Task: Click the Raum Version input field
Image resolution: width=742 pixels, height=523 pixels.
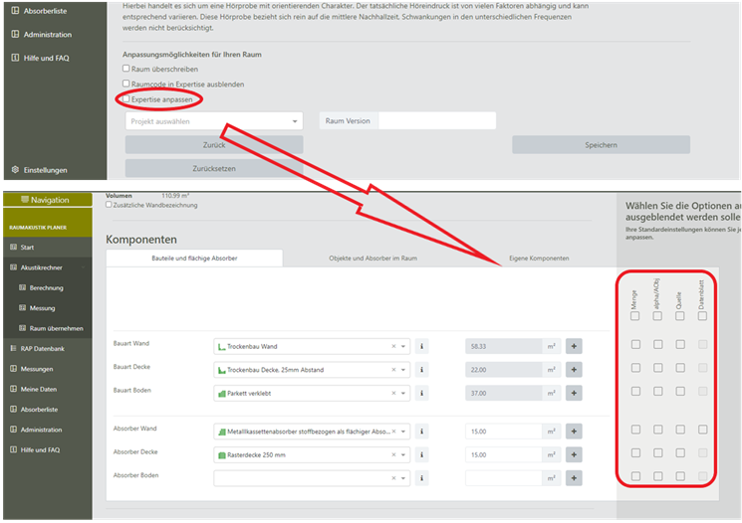Action: (436, 121)
